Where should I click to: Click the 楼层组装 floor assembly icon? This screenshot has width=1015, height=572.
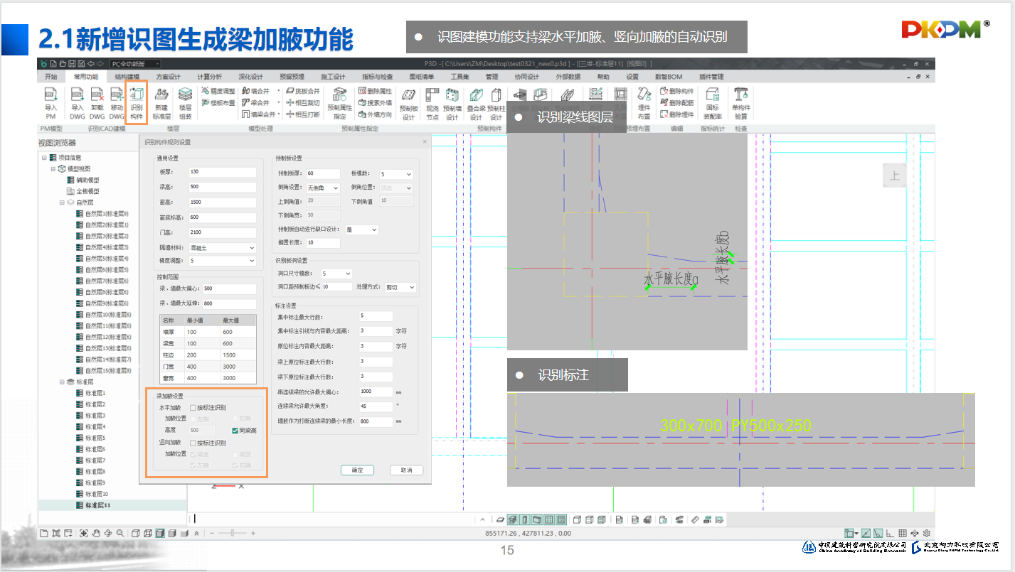185,102
